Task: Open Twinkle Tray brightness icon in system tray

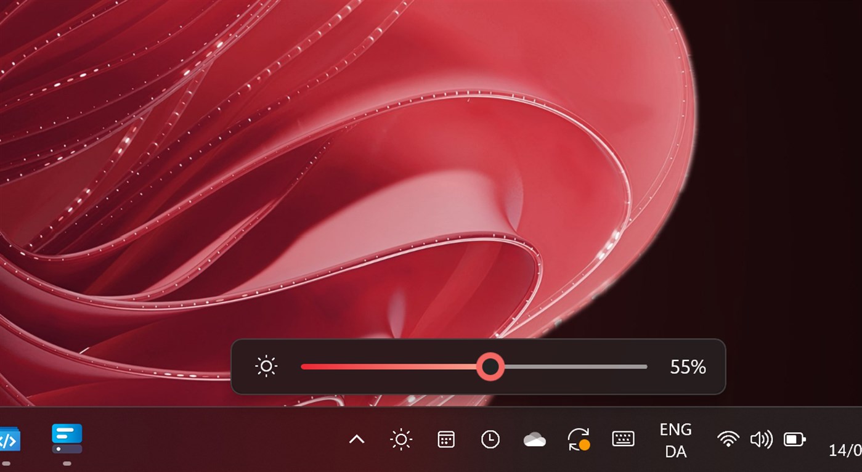Action: (401, 439)
